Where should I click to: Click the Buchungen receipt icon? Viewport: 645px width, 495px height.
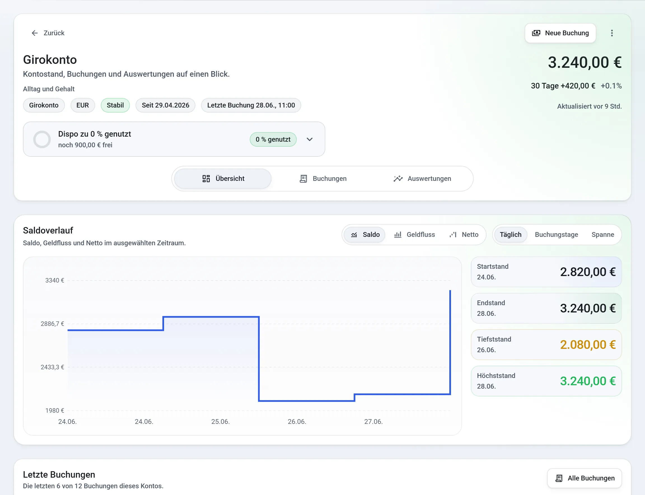click(303, 179)
